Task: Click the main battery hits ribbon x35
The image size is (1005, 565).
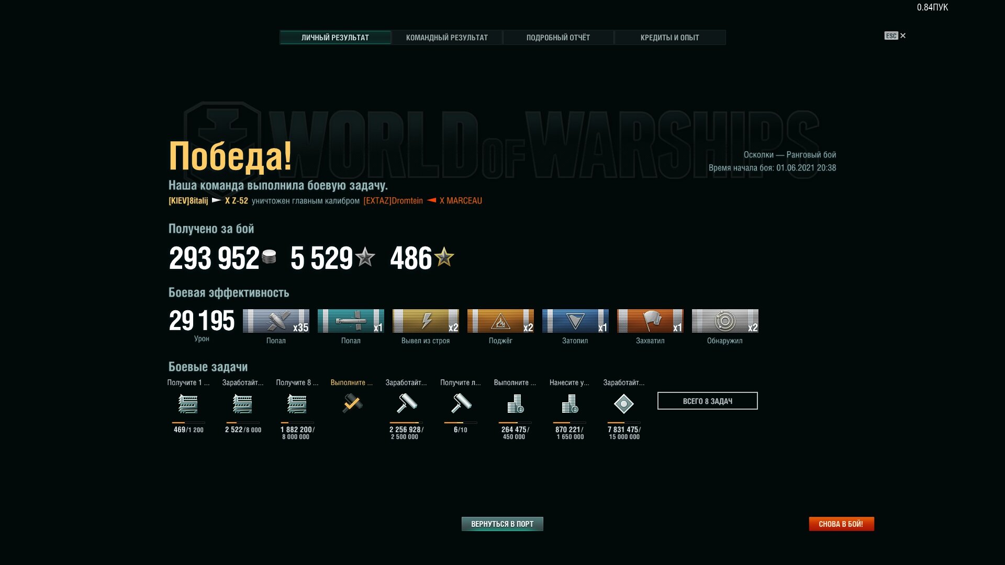Action: 276,321
